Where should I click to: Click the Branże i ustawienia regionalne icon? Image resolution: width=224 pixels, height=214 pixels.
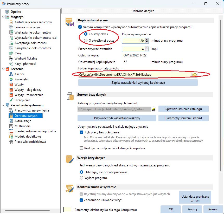pos(11,131)
